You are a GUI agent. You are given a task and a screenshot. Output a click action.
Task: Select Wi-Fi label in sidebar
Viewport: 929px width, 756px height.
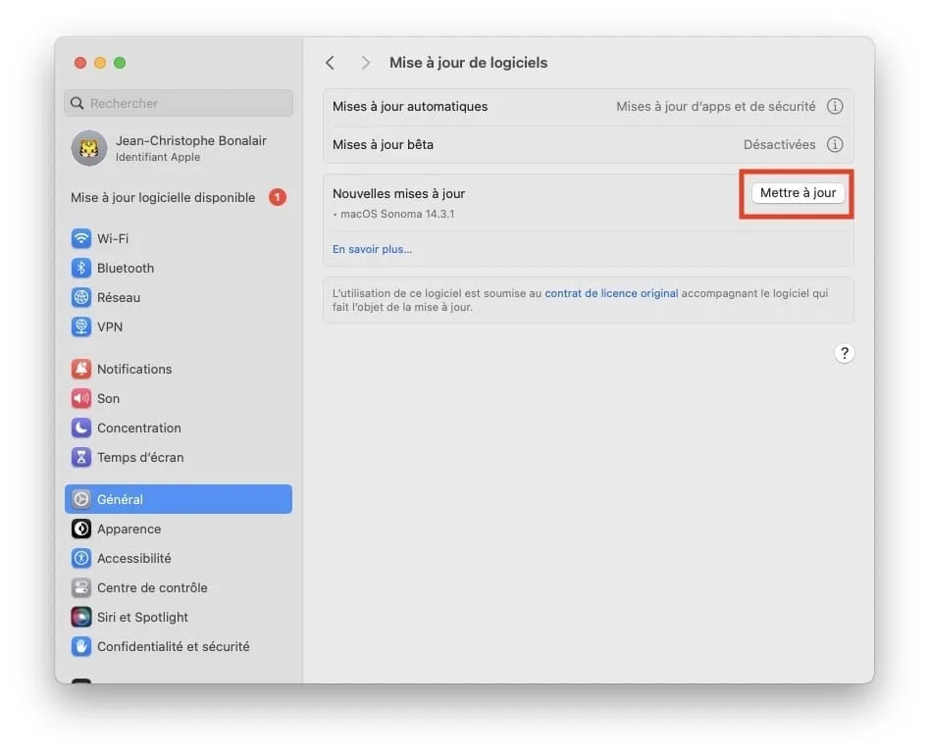coord(113,238)
